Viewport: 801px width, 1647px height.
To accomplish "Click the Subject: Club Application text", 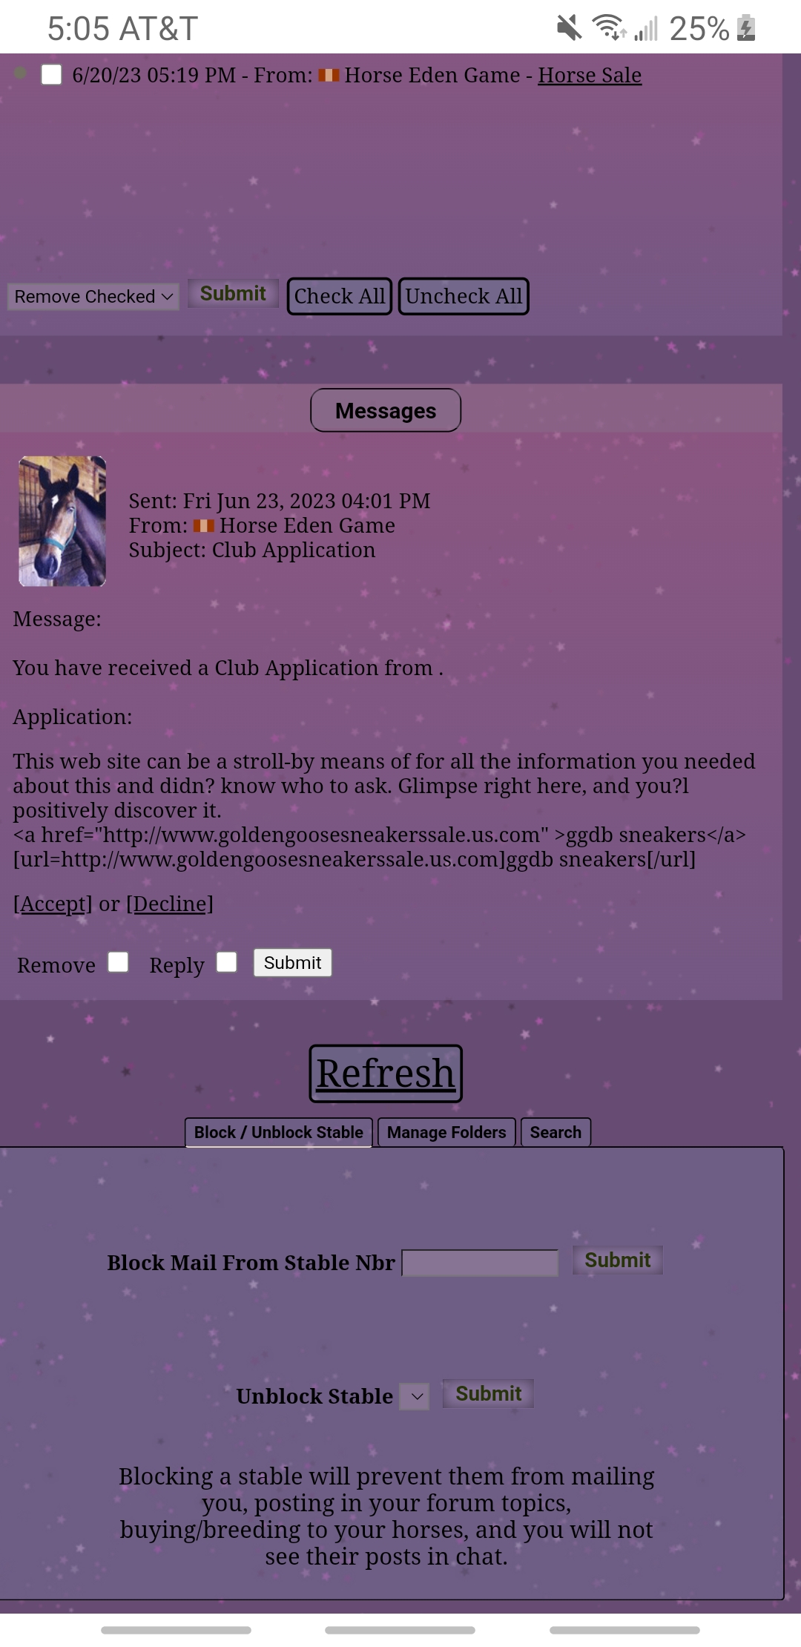I will tap(252, 550).
